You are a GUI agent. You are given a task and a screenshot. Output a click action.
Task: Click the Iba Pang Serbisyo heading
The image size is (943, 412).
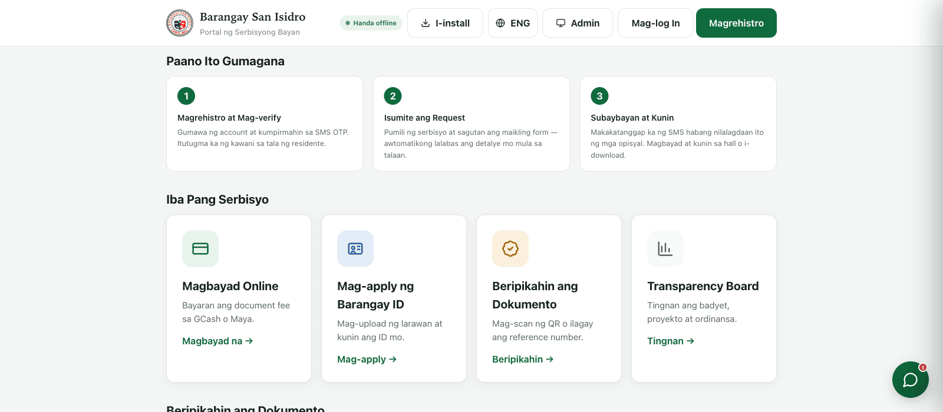[x=217, y=200]
